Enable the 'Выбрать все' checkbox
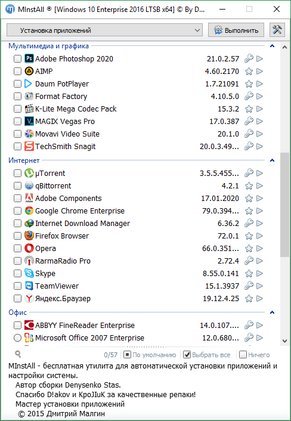 tap(187, 355)
